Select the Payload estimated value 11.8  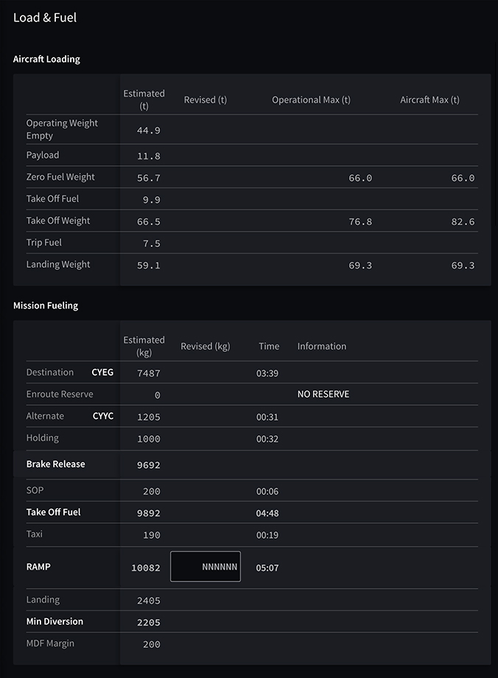point(148,156)
